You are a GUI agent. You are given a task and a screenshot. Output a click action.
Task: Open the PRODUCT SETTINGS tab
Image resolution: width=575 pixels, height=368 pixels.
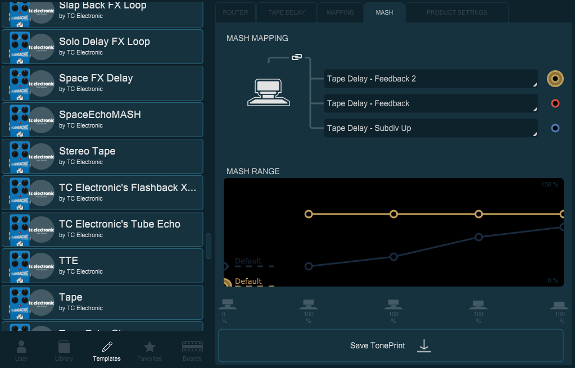coord(457,12)
